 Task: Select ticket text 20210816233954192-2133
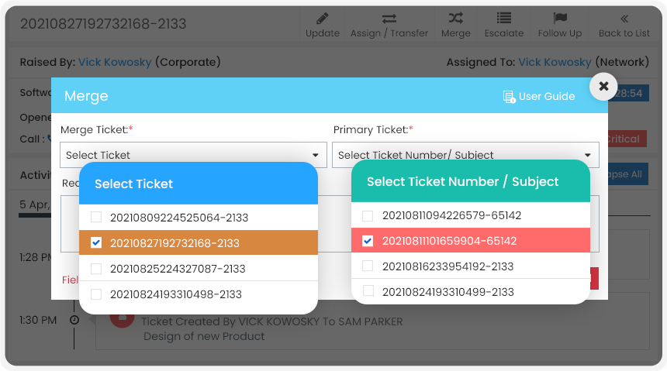click(x=448, y=266)
